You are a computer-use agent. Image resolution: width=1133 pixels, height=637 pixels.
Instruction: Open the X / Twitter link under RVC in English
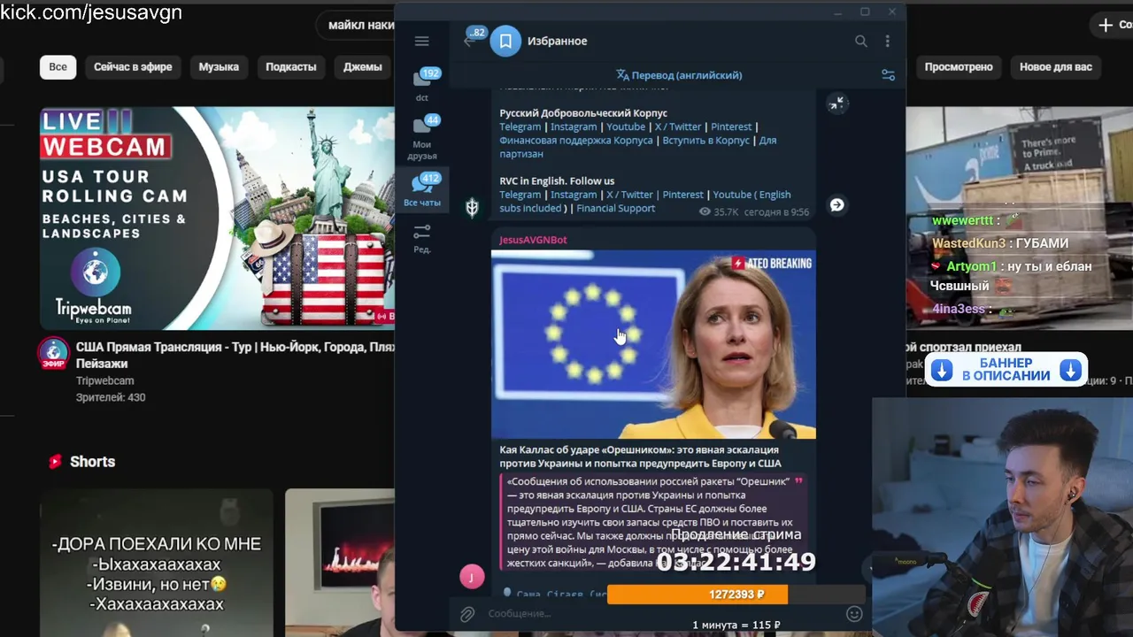(629, 195)
